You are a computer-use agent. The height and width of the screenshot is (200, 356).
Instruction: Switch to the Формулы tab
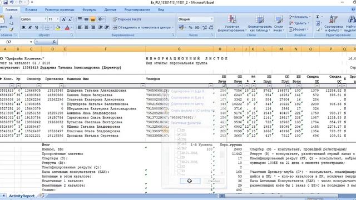pyautogui.click(x=89, y=10)
